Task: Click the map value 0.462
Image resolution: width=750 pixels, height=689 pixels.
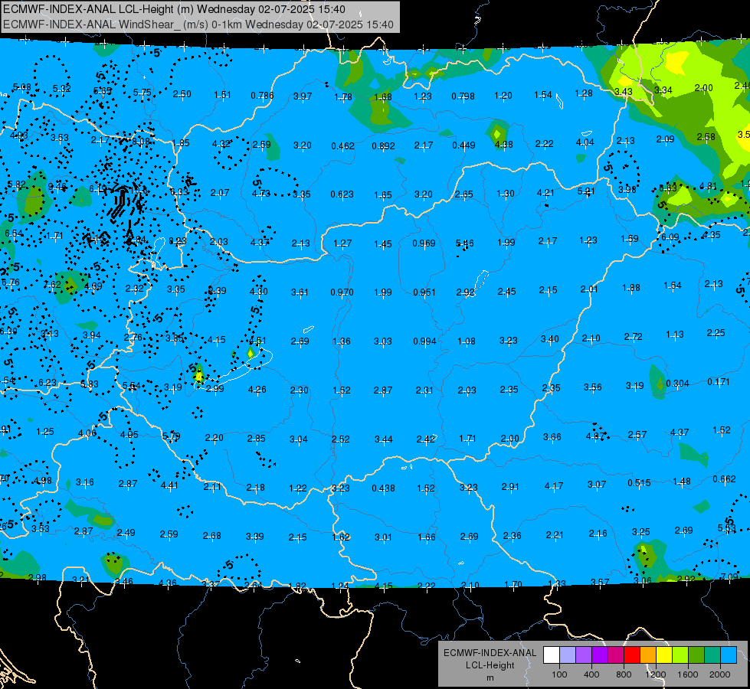Action: click(x=342, y=145)
